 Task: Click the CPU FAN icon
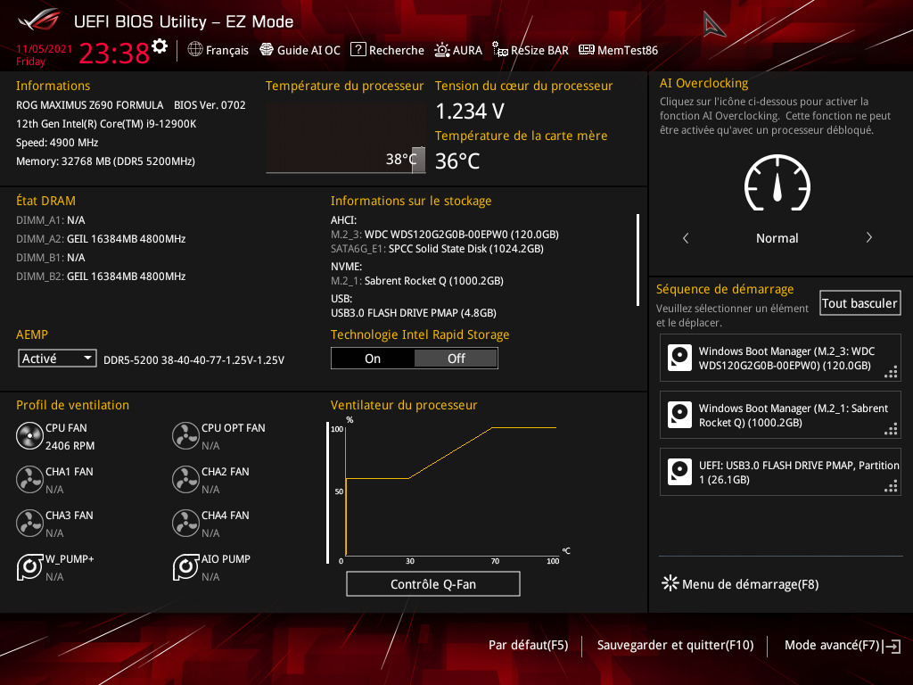coord(29,436)
